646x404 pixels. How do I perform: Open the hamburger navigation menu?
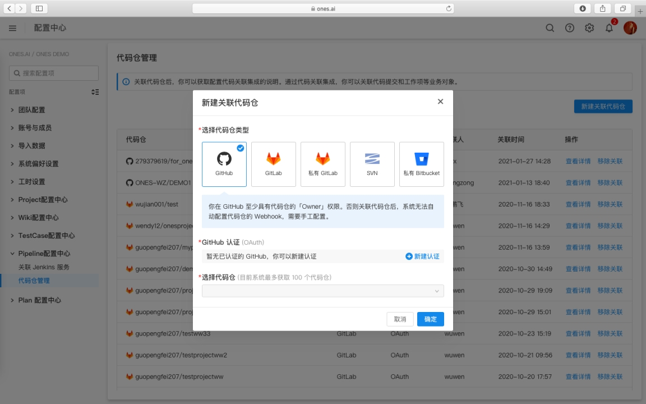click(x=13, y=28)
